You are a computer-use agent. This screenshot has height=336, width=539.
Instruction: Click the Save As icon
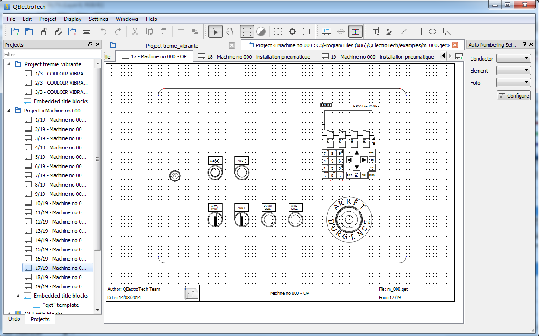58,31
